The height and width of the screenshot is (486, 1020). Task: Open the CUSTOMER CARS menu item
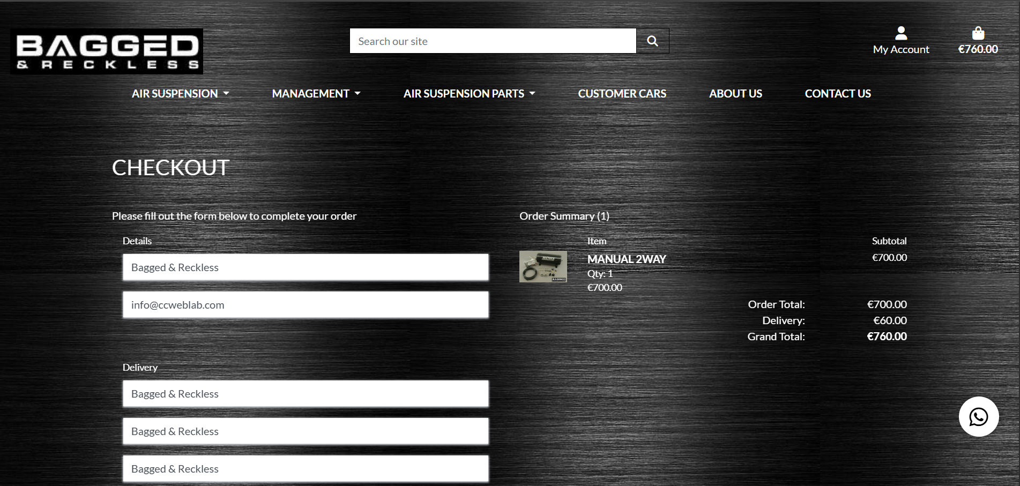(622, 93)
